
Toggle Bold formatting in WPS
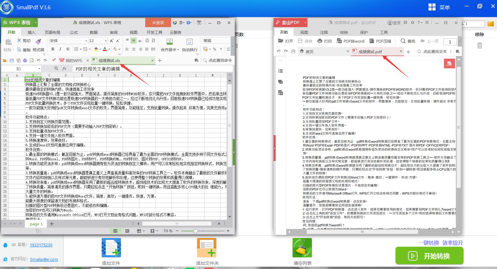pyautogui.click(x=53, y=49)
